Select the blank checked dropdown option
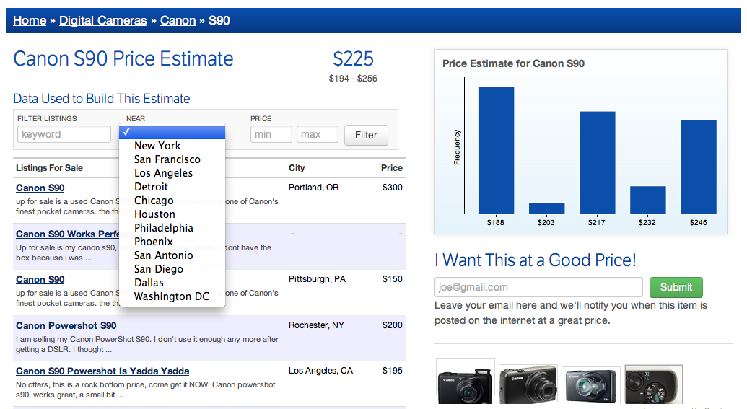The width and height of the screenshot is (747, 409). coord(172,132)
